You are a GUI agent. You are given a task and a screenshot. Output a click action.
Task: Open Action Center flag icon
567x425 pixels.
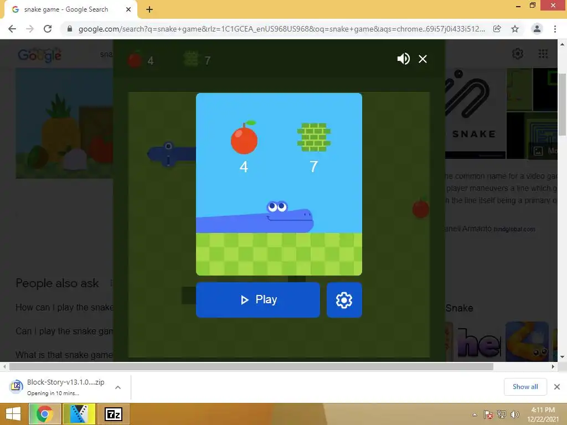point(488,414)
